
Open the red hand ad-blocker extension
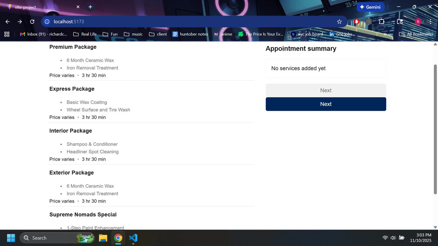tap(357, 22)
